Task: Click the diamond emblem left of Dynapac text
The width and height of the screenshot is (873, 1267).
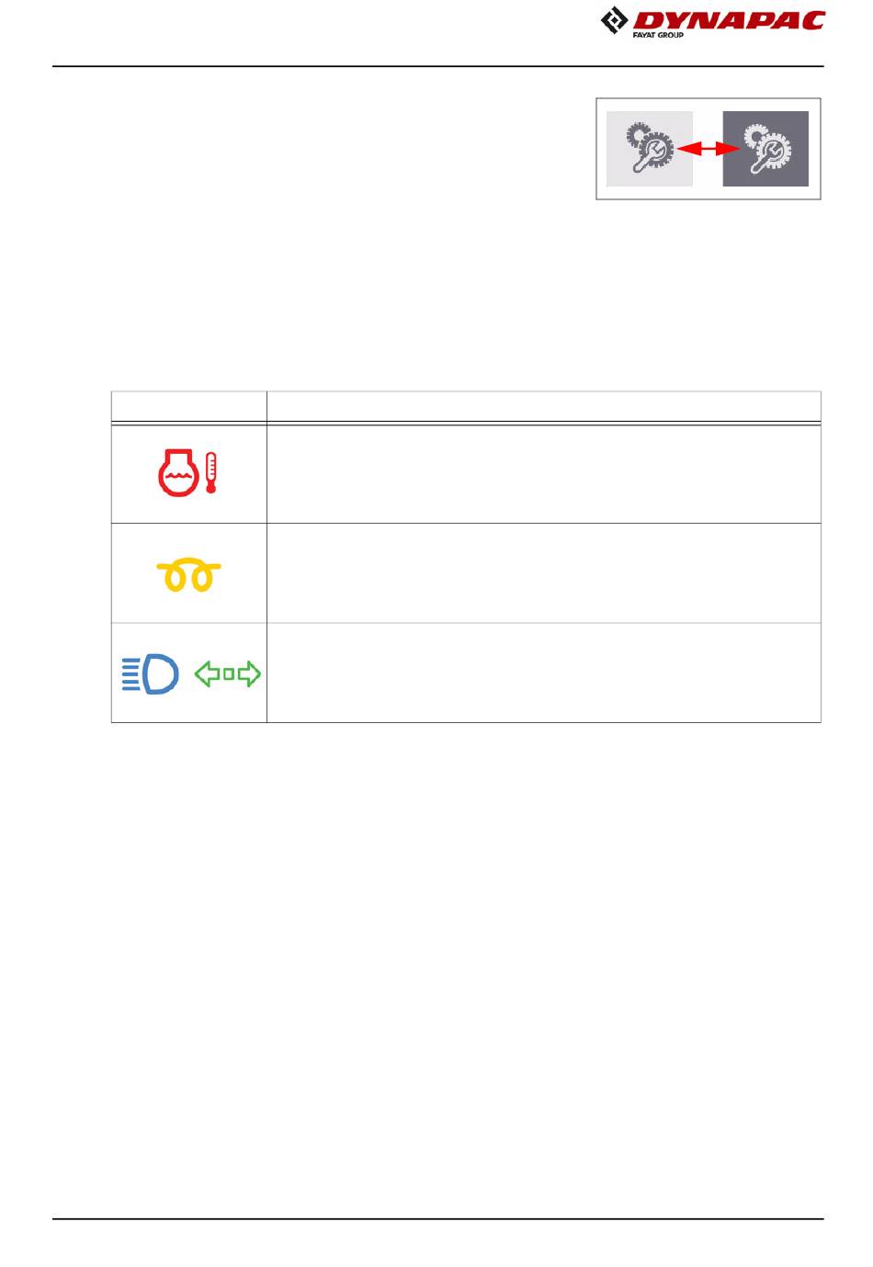Action: [615, 21]
